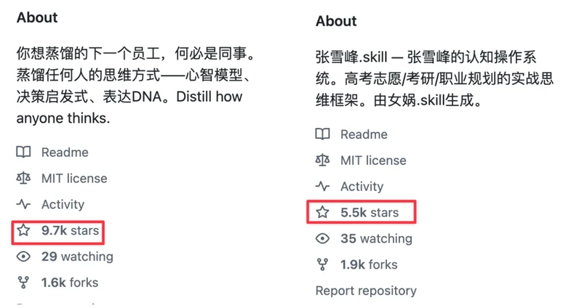Click the scales icon beside right MIT license
The width and height of the screenshot is (582, 308).
pyautogui.click(x=322, y=161)
